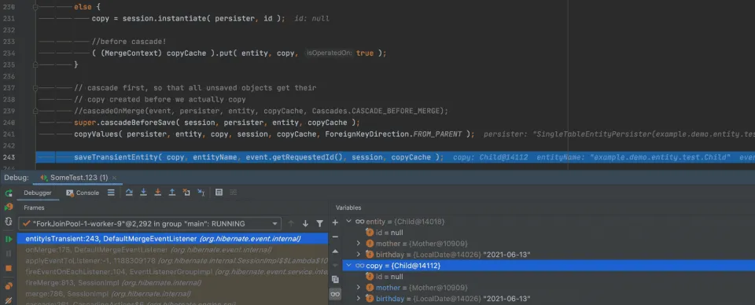Click the orange Stop icon
The image size is (755, 305).
point(9,268)
